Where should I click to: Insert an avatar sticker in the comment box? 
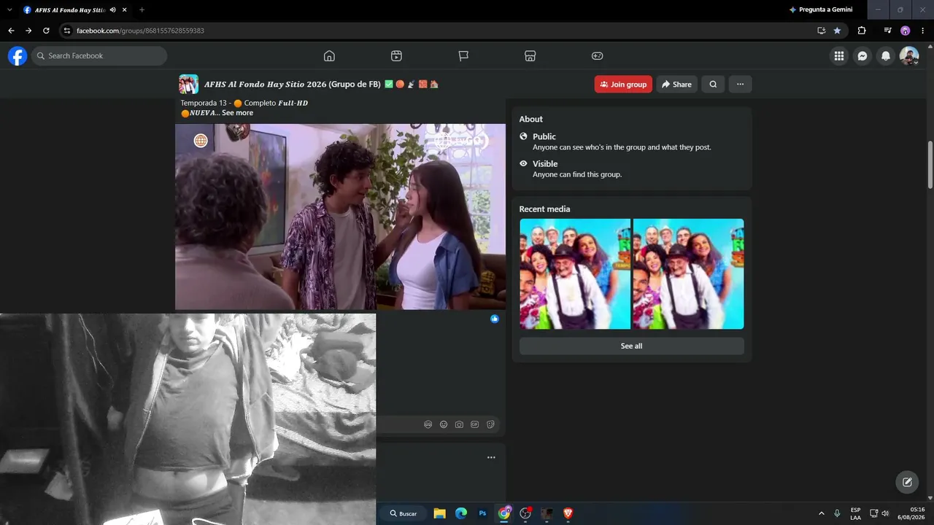click(428, 424)
